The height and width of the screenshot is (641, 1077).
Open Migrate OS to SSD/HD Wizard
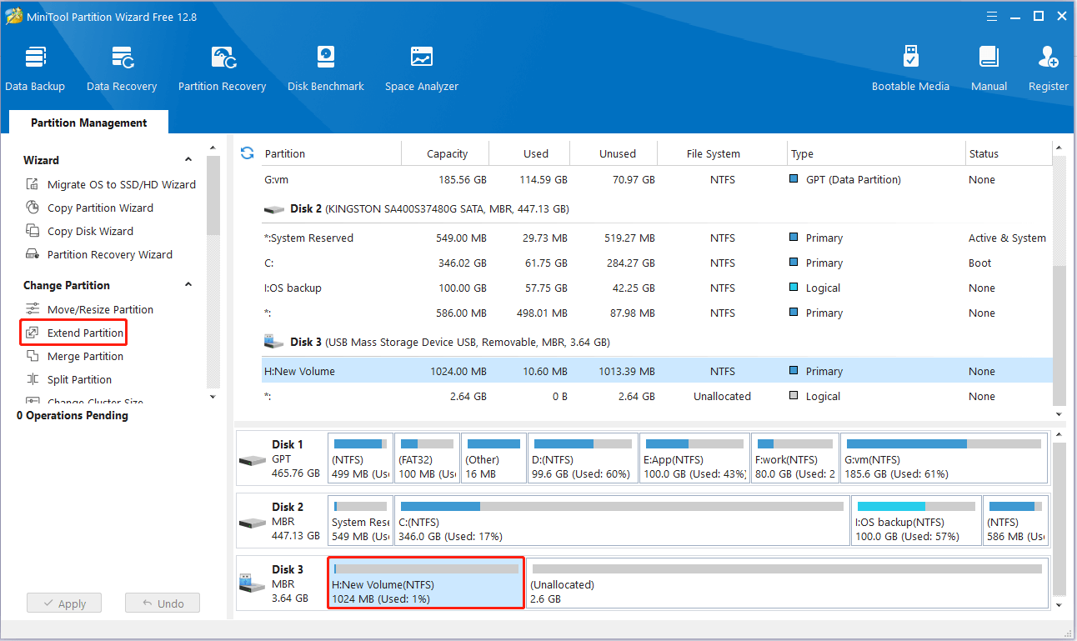coord(122,184)
